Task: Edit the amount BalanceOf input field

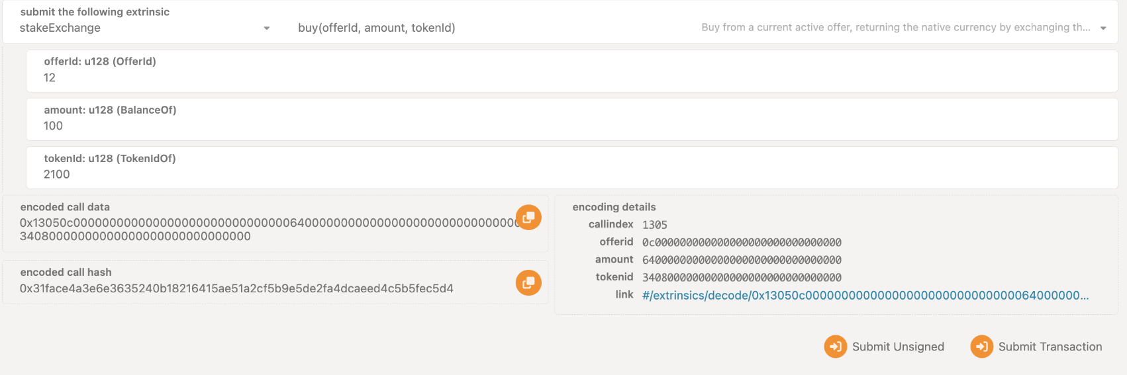Action: [572, 119]
